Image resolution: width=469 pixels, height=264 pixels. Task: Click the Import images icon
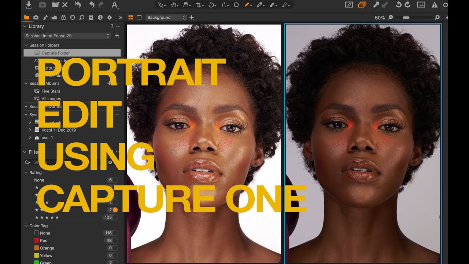pos(29,5)
